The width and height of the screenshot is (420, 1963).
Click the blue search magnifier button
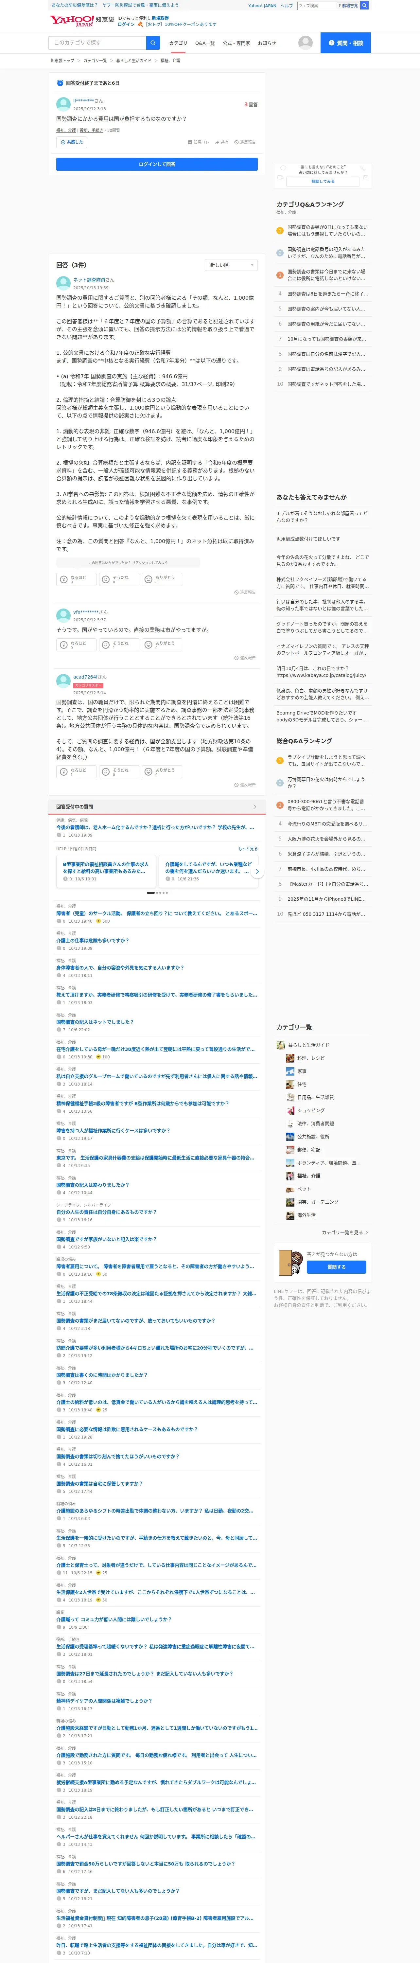pos(153,43)
